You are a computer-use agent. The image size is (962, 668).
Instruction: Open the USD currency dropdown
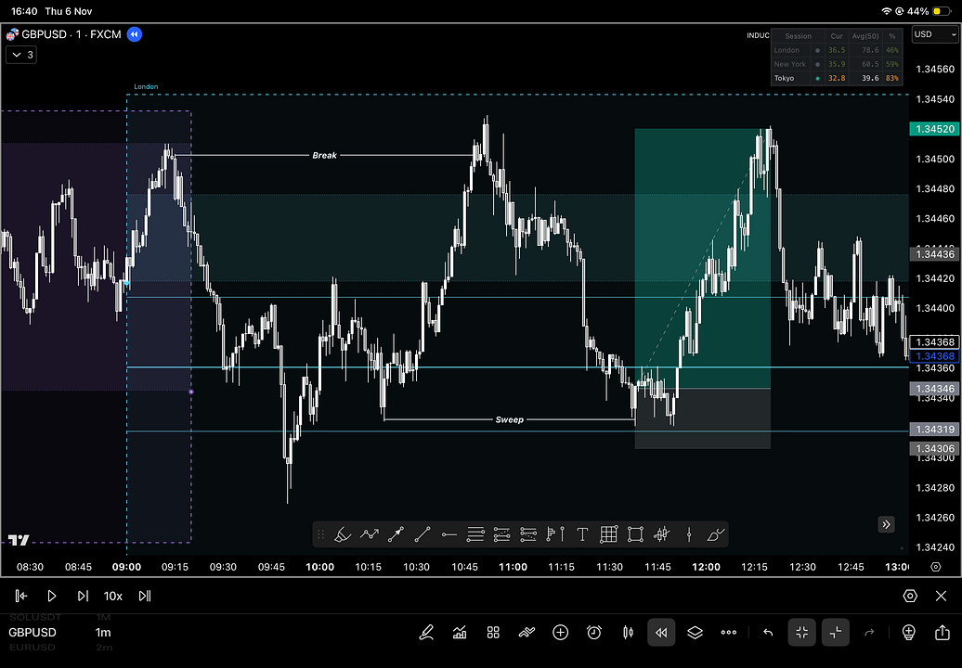pos(935,34)
